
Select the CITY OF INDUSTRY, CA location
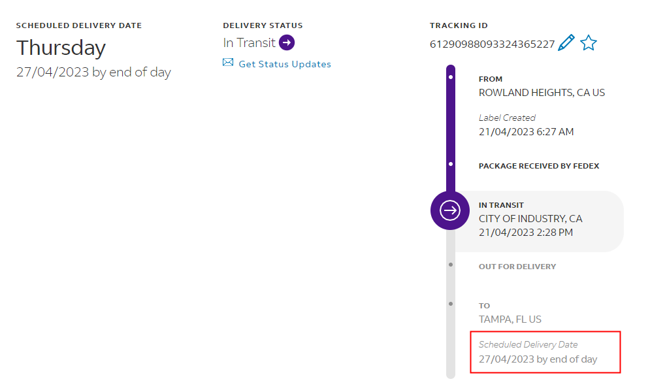point(530,218)
